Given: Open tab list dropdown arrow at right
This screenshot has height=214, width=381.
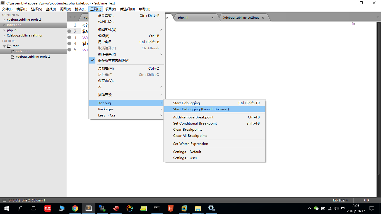Looking at the screenshot, I should 378,17.
